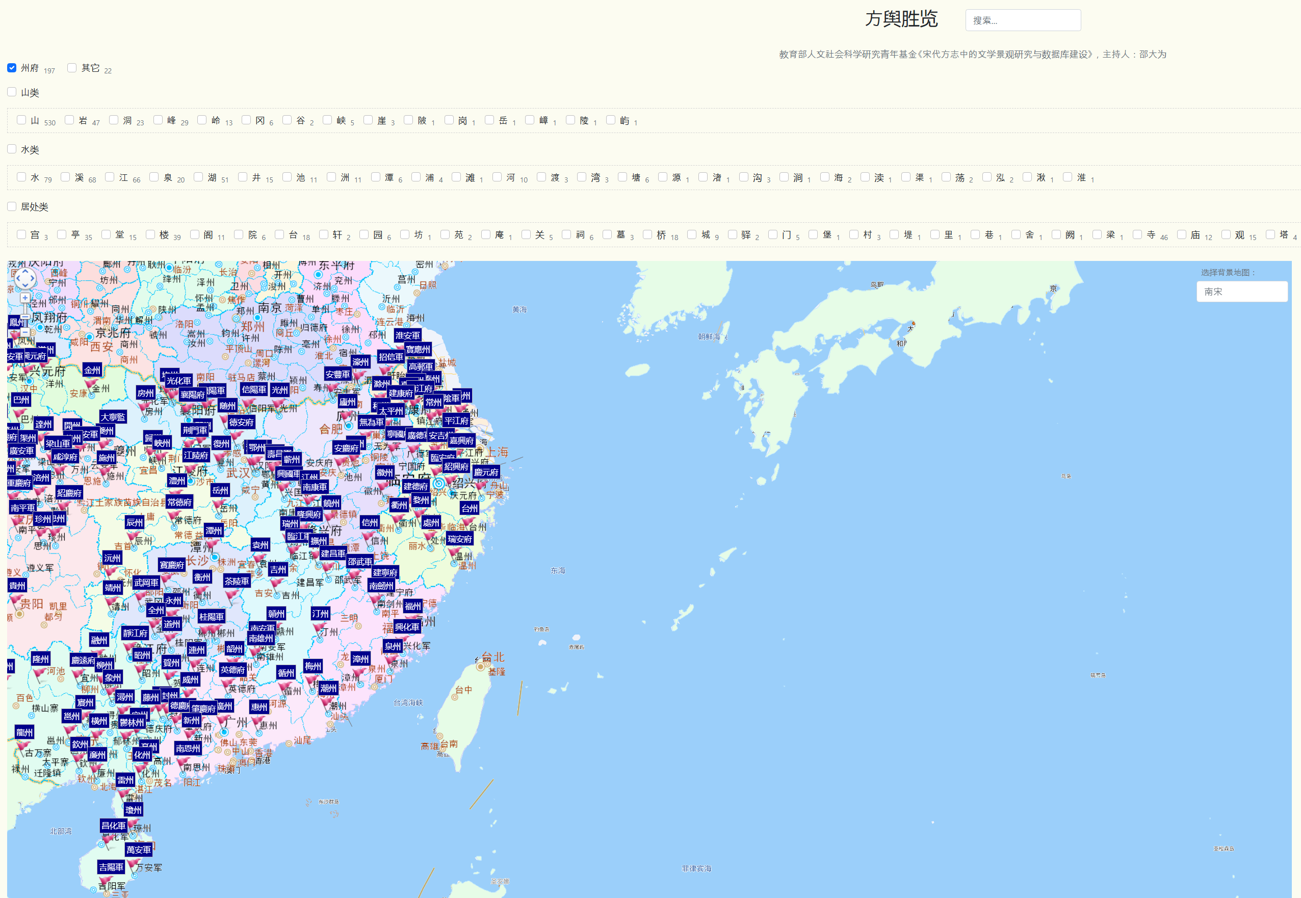This screenshot has height=898, width=1301.
Task: Click the 瓊州 flag marker label
Action: [x=134, y=810]
